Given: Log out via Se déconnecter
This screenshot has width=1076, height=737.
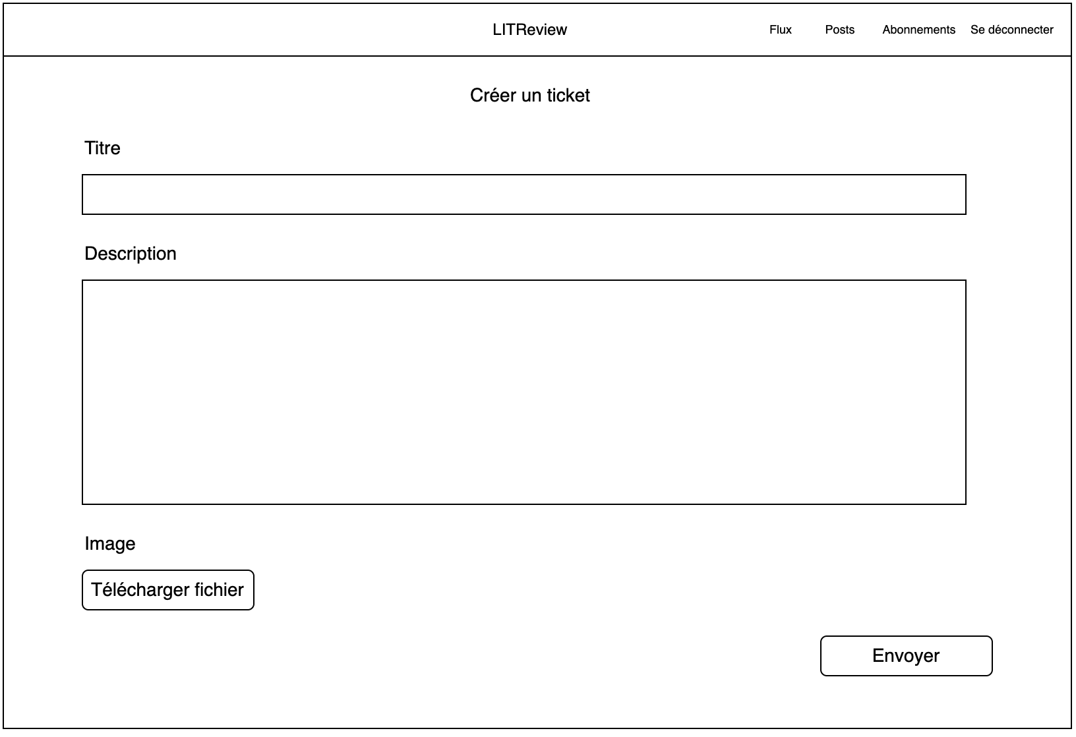Looking at the screenshot, I should coord(1011,30).
